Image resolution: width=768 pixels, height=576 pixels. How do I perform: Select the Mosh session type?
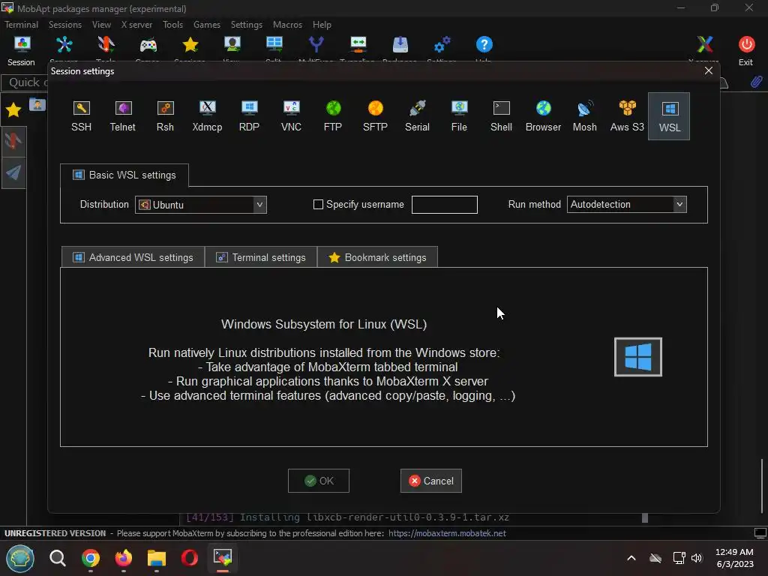(x=585, y=116)
